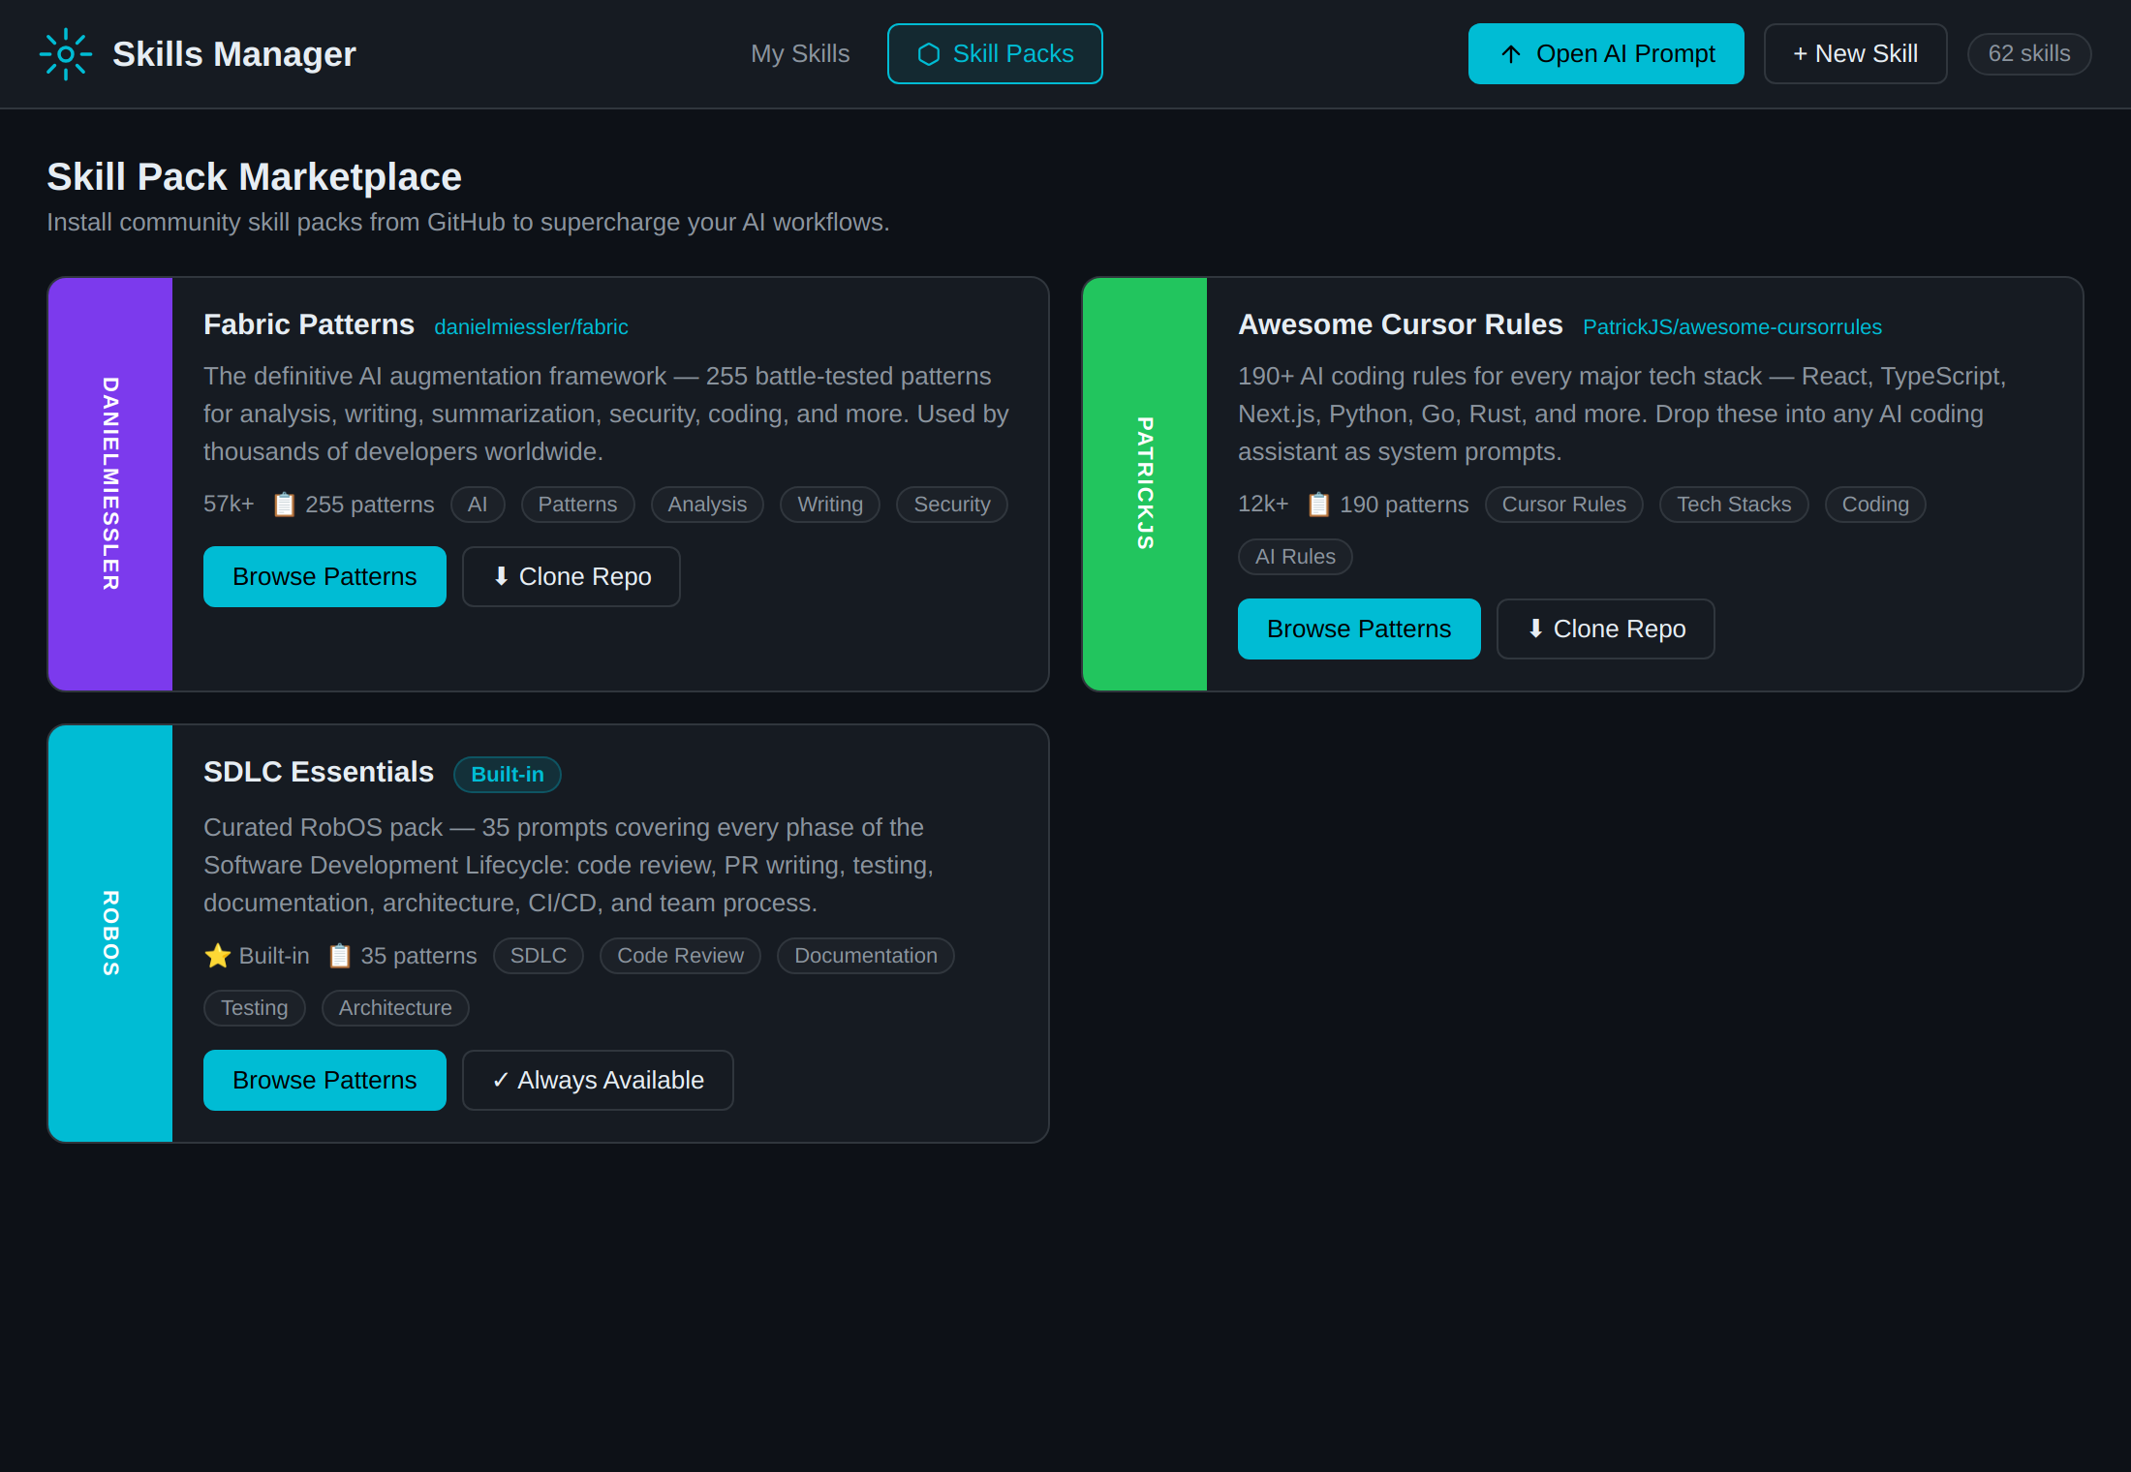This screenshot has height=1472, width=2131.
Task: Switch to the My Skills tab
Action: tap(800, 54)
